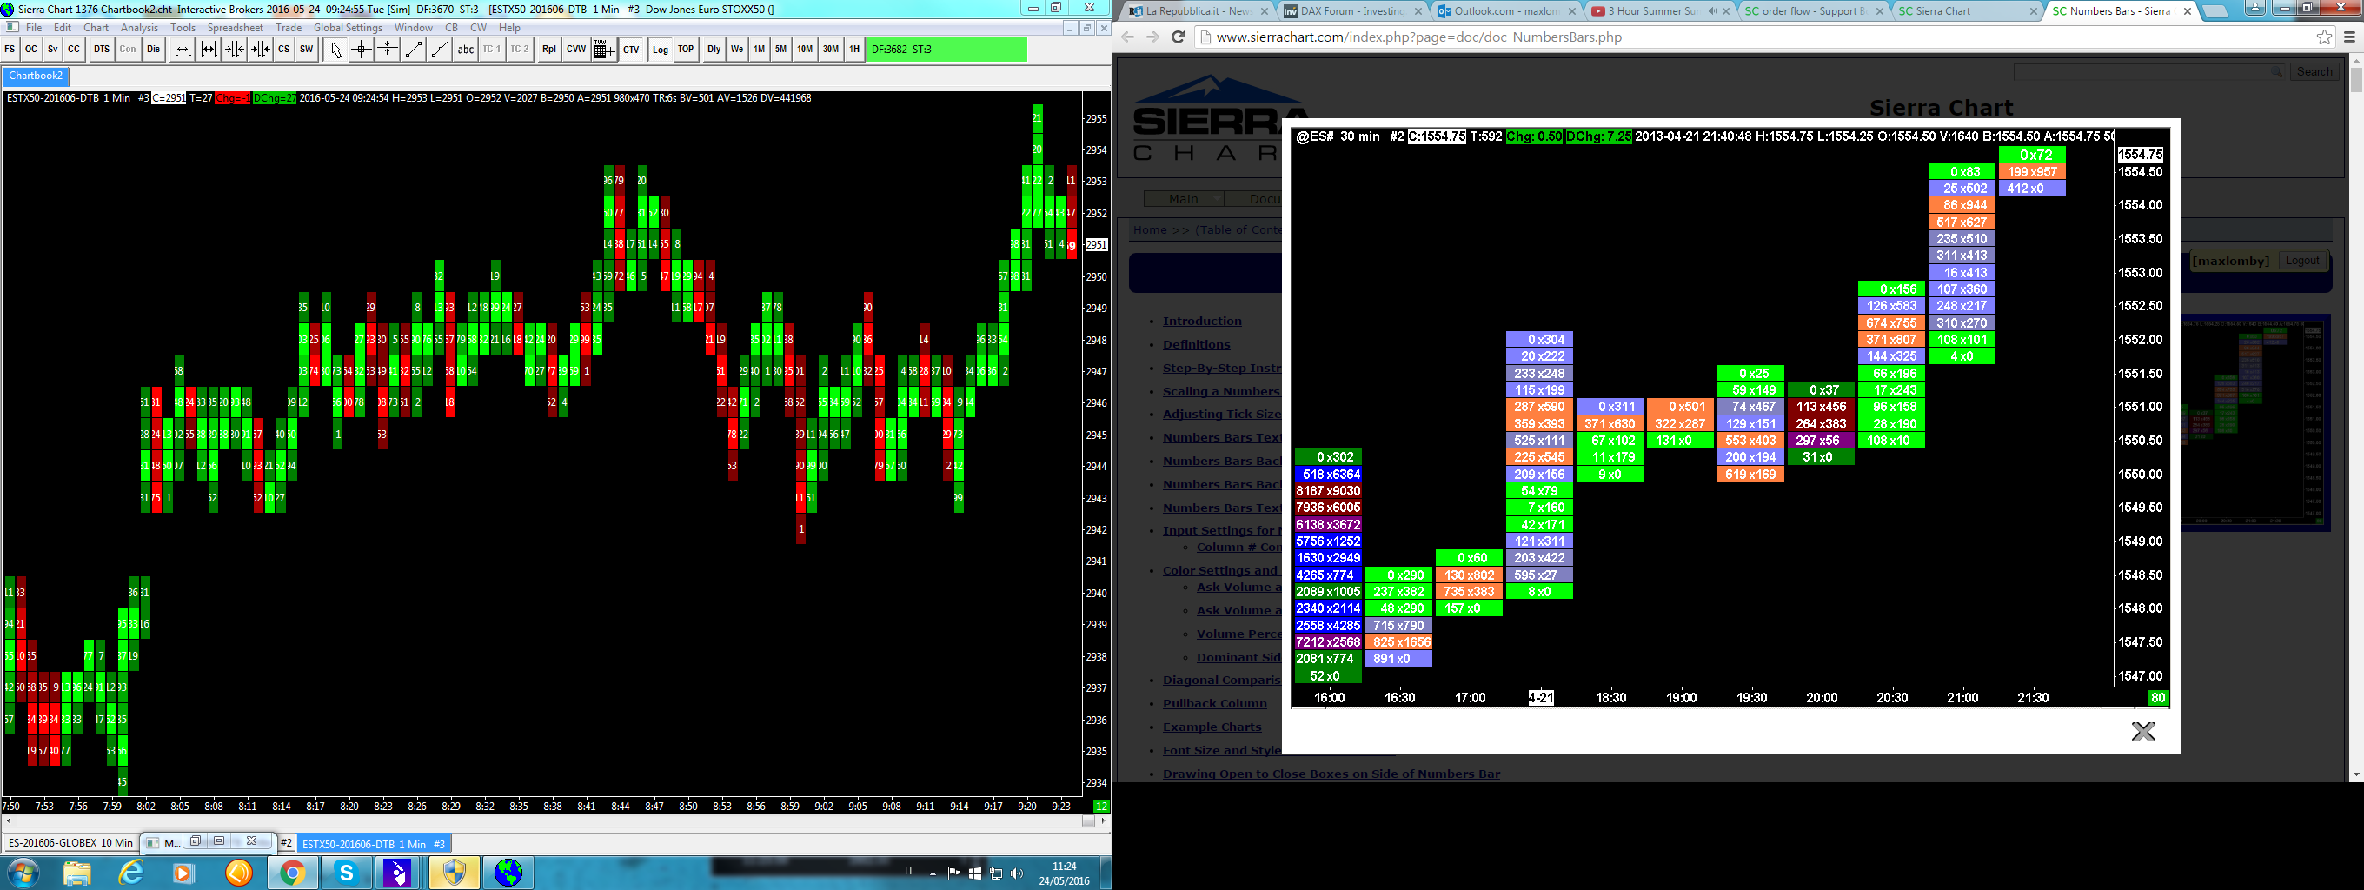Click the Logout button
2364x890 pixels.
(2301, 261)
